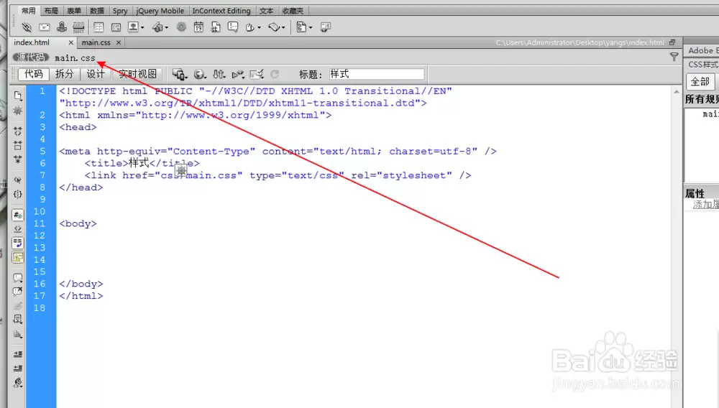Click the Collapse Selection icon
719x408 pixels.
click(18, 146)
